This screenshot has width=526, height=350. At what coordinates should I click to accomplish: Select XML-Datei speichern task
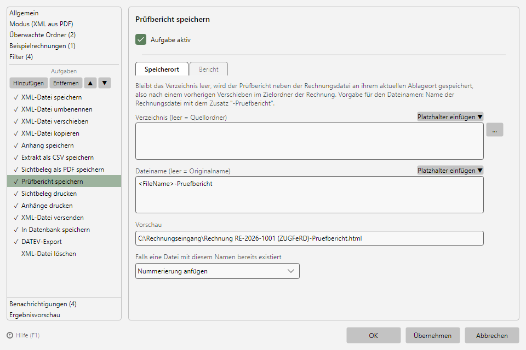[x=64, y=97]
